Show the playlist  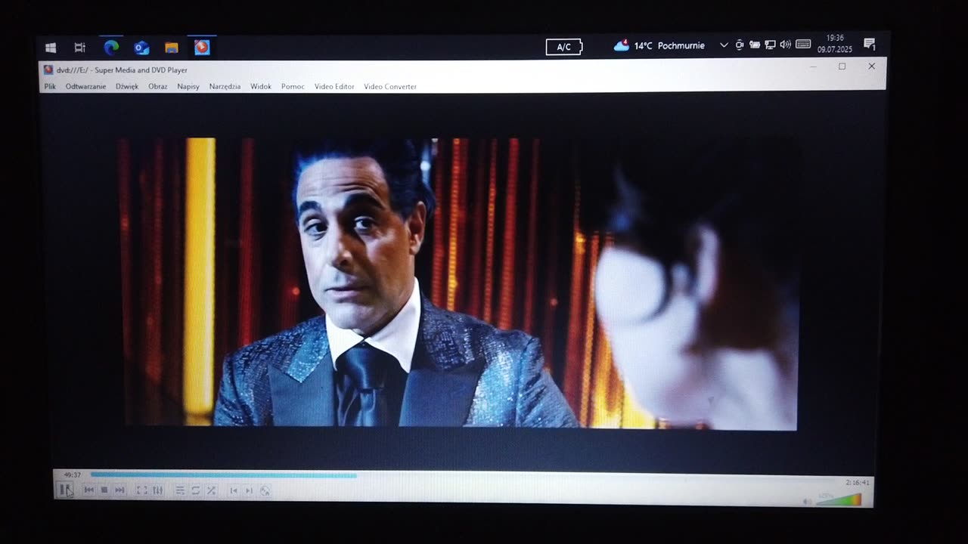tap(180, 490)
